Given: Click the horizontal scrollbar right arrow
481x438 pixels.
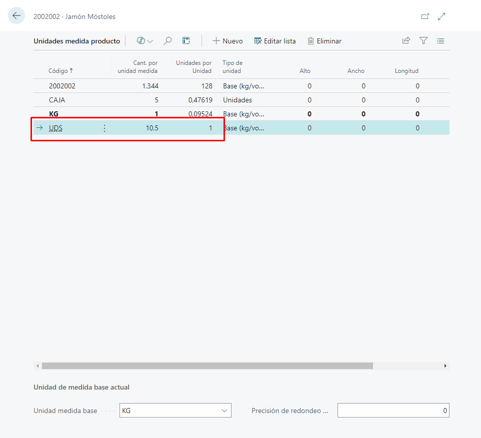Looking at the screenshot, I should [x=445, y=366].
